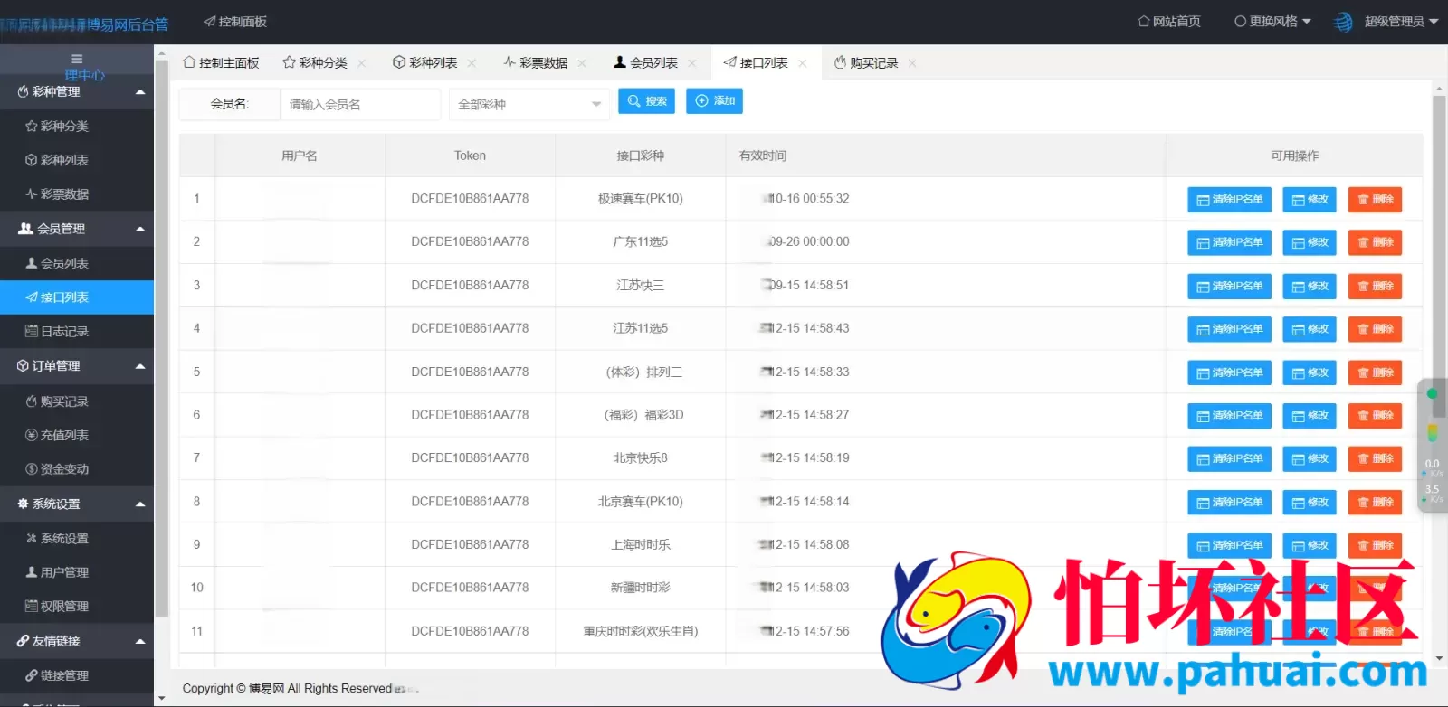Switch to the 彩票数据 tab
This screenshot has height=707, width=1448.
click(536, 62)
